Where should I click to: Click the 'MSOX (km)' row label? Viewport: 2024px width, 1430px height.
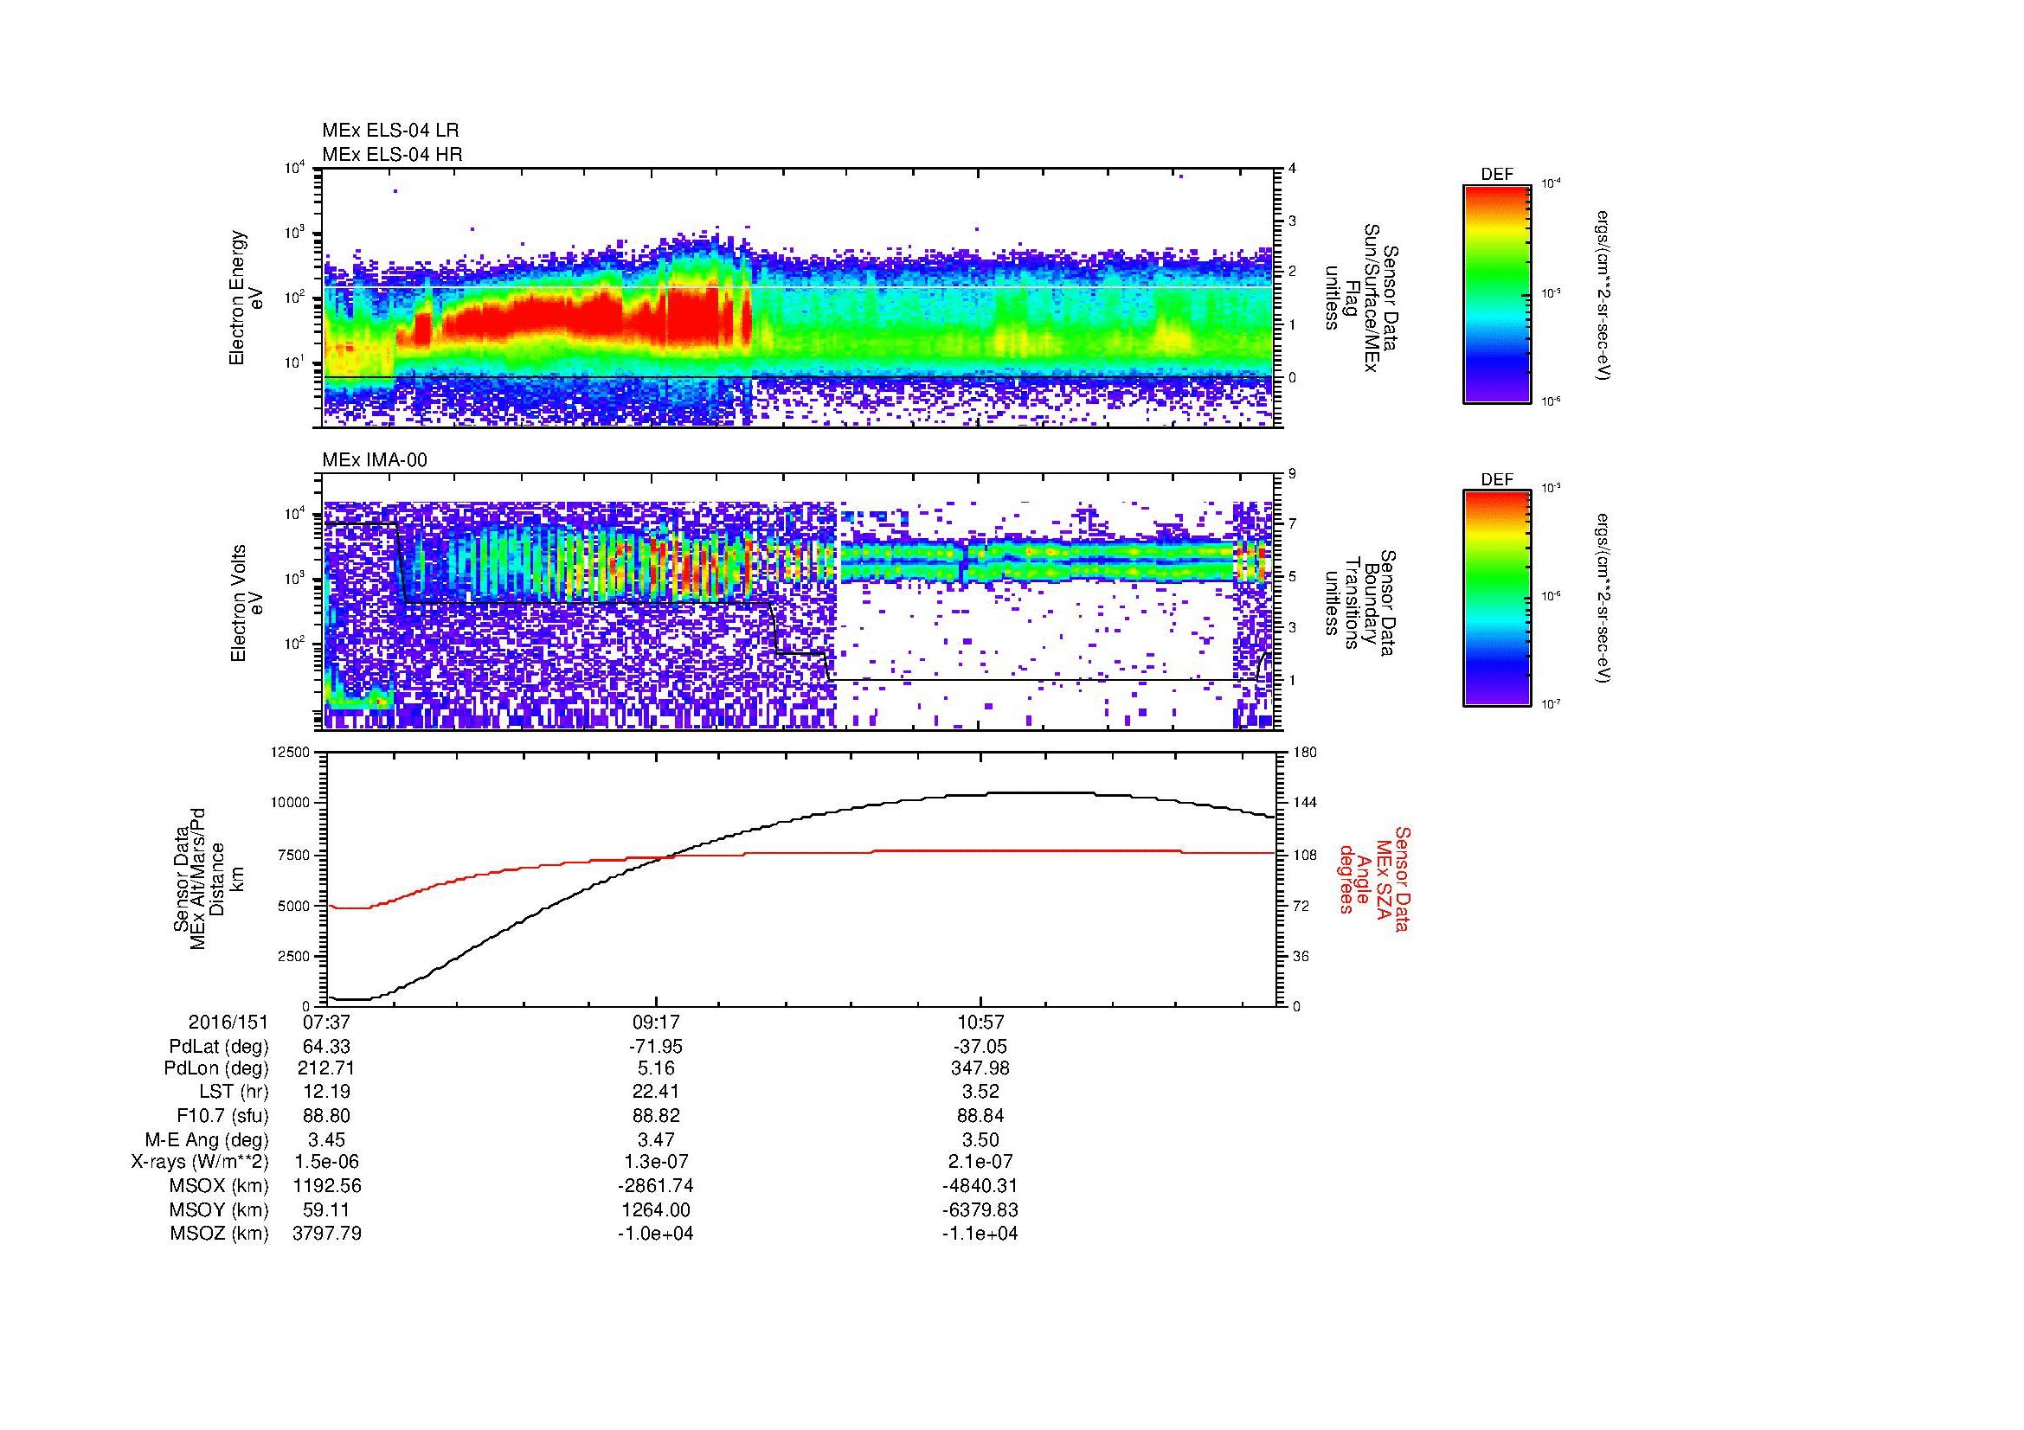click(219, 1186)
